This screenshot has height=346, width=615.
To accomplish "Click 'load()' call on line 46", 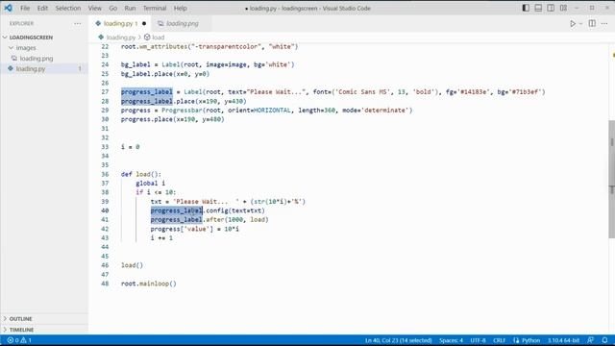I will pos(132,265).
